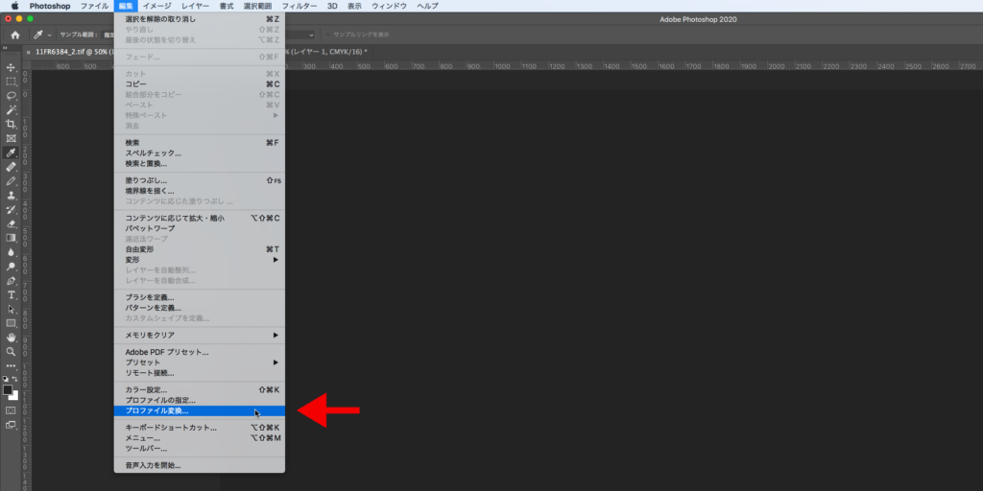Image resolution: width=983 pixels, height=491 pixels.
Task: Open the フィルター menu
Action: [x=300, y=6]
